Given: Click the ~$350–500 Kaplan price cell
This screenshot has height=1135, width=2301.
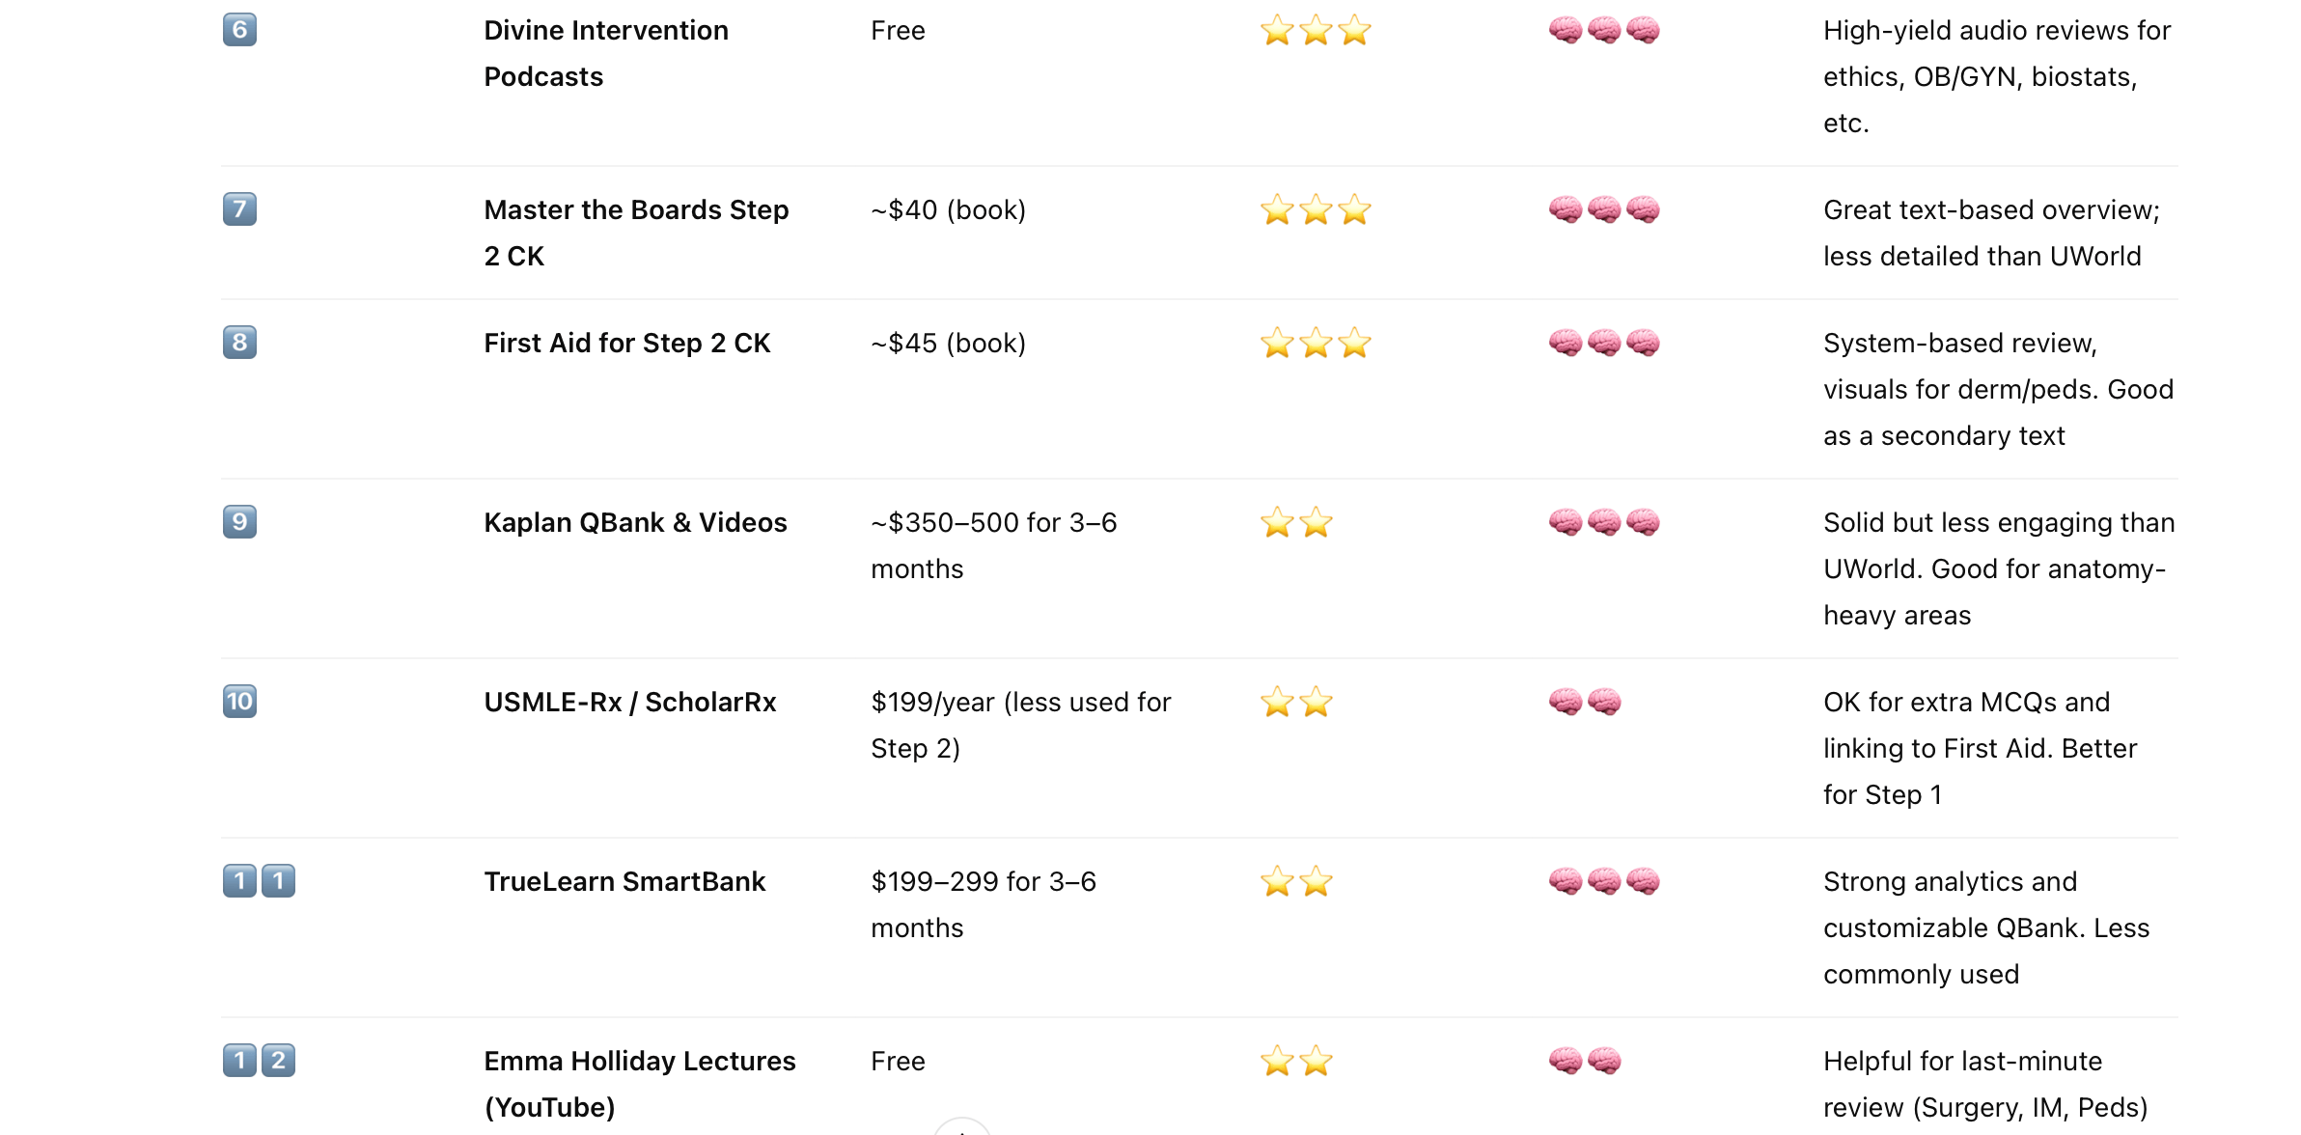Looking at the screenshot, I should (994, 545).
